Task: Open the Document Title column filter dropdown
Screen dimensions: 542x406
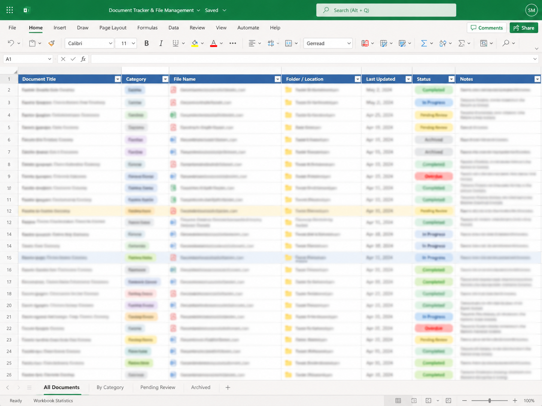Action: tap(118, 79)
